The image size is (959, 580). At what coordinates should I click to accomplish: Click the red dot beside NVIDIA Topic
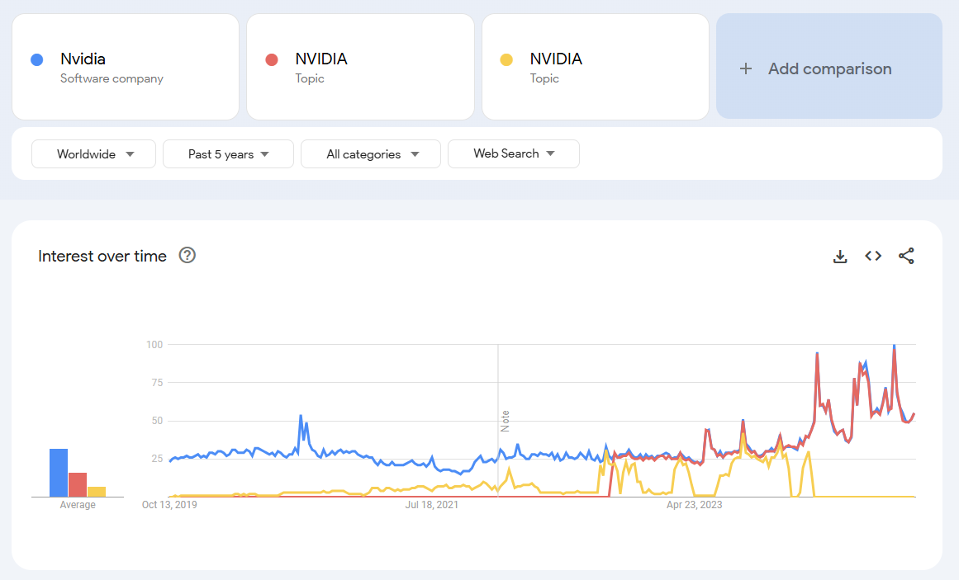click(271, 59)
